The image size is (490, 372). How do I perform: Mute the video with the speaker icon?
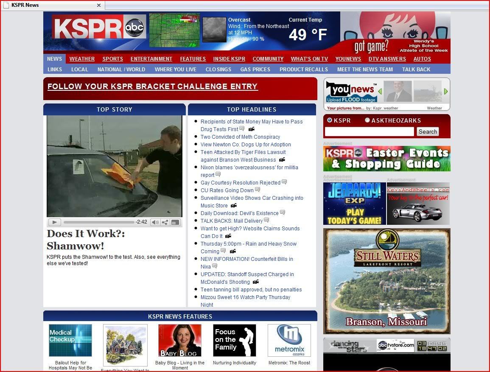(155, 222)
